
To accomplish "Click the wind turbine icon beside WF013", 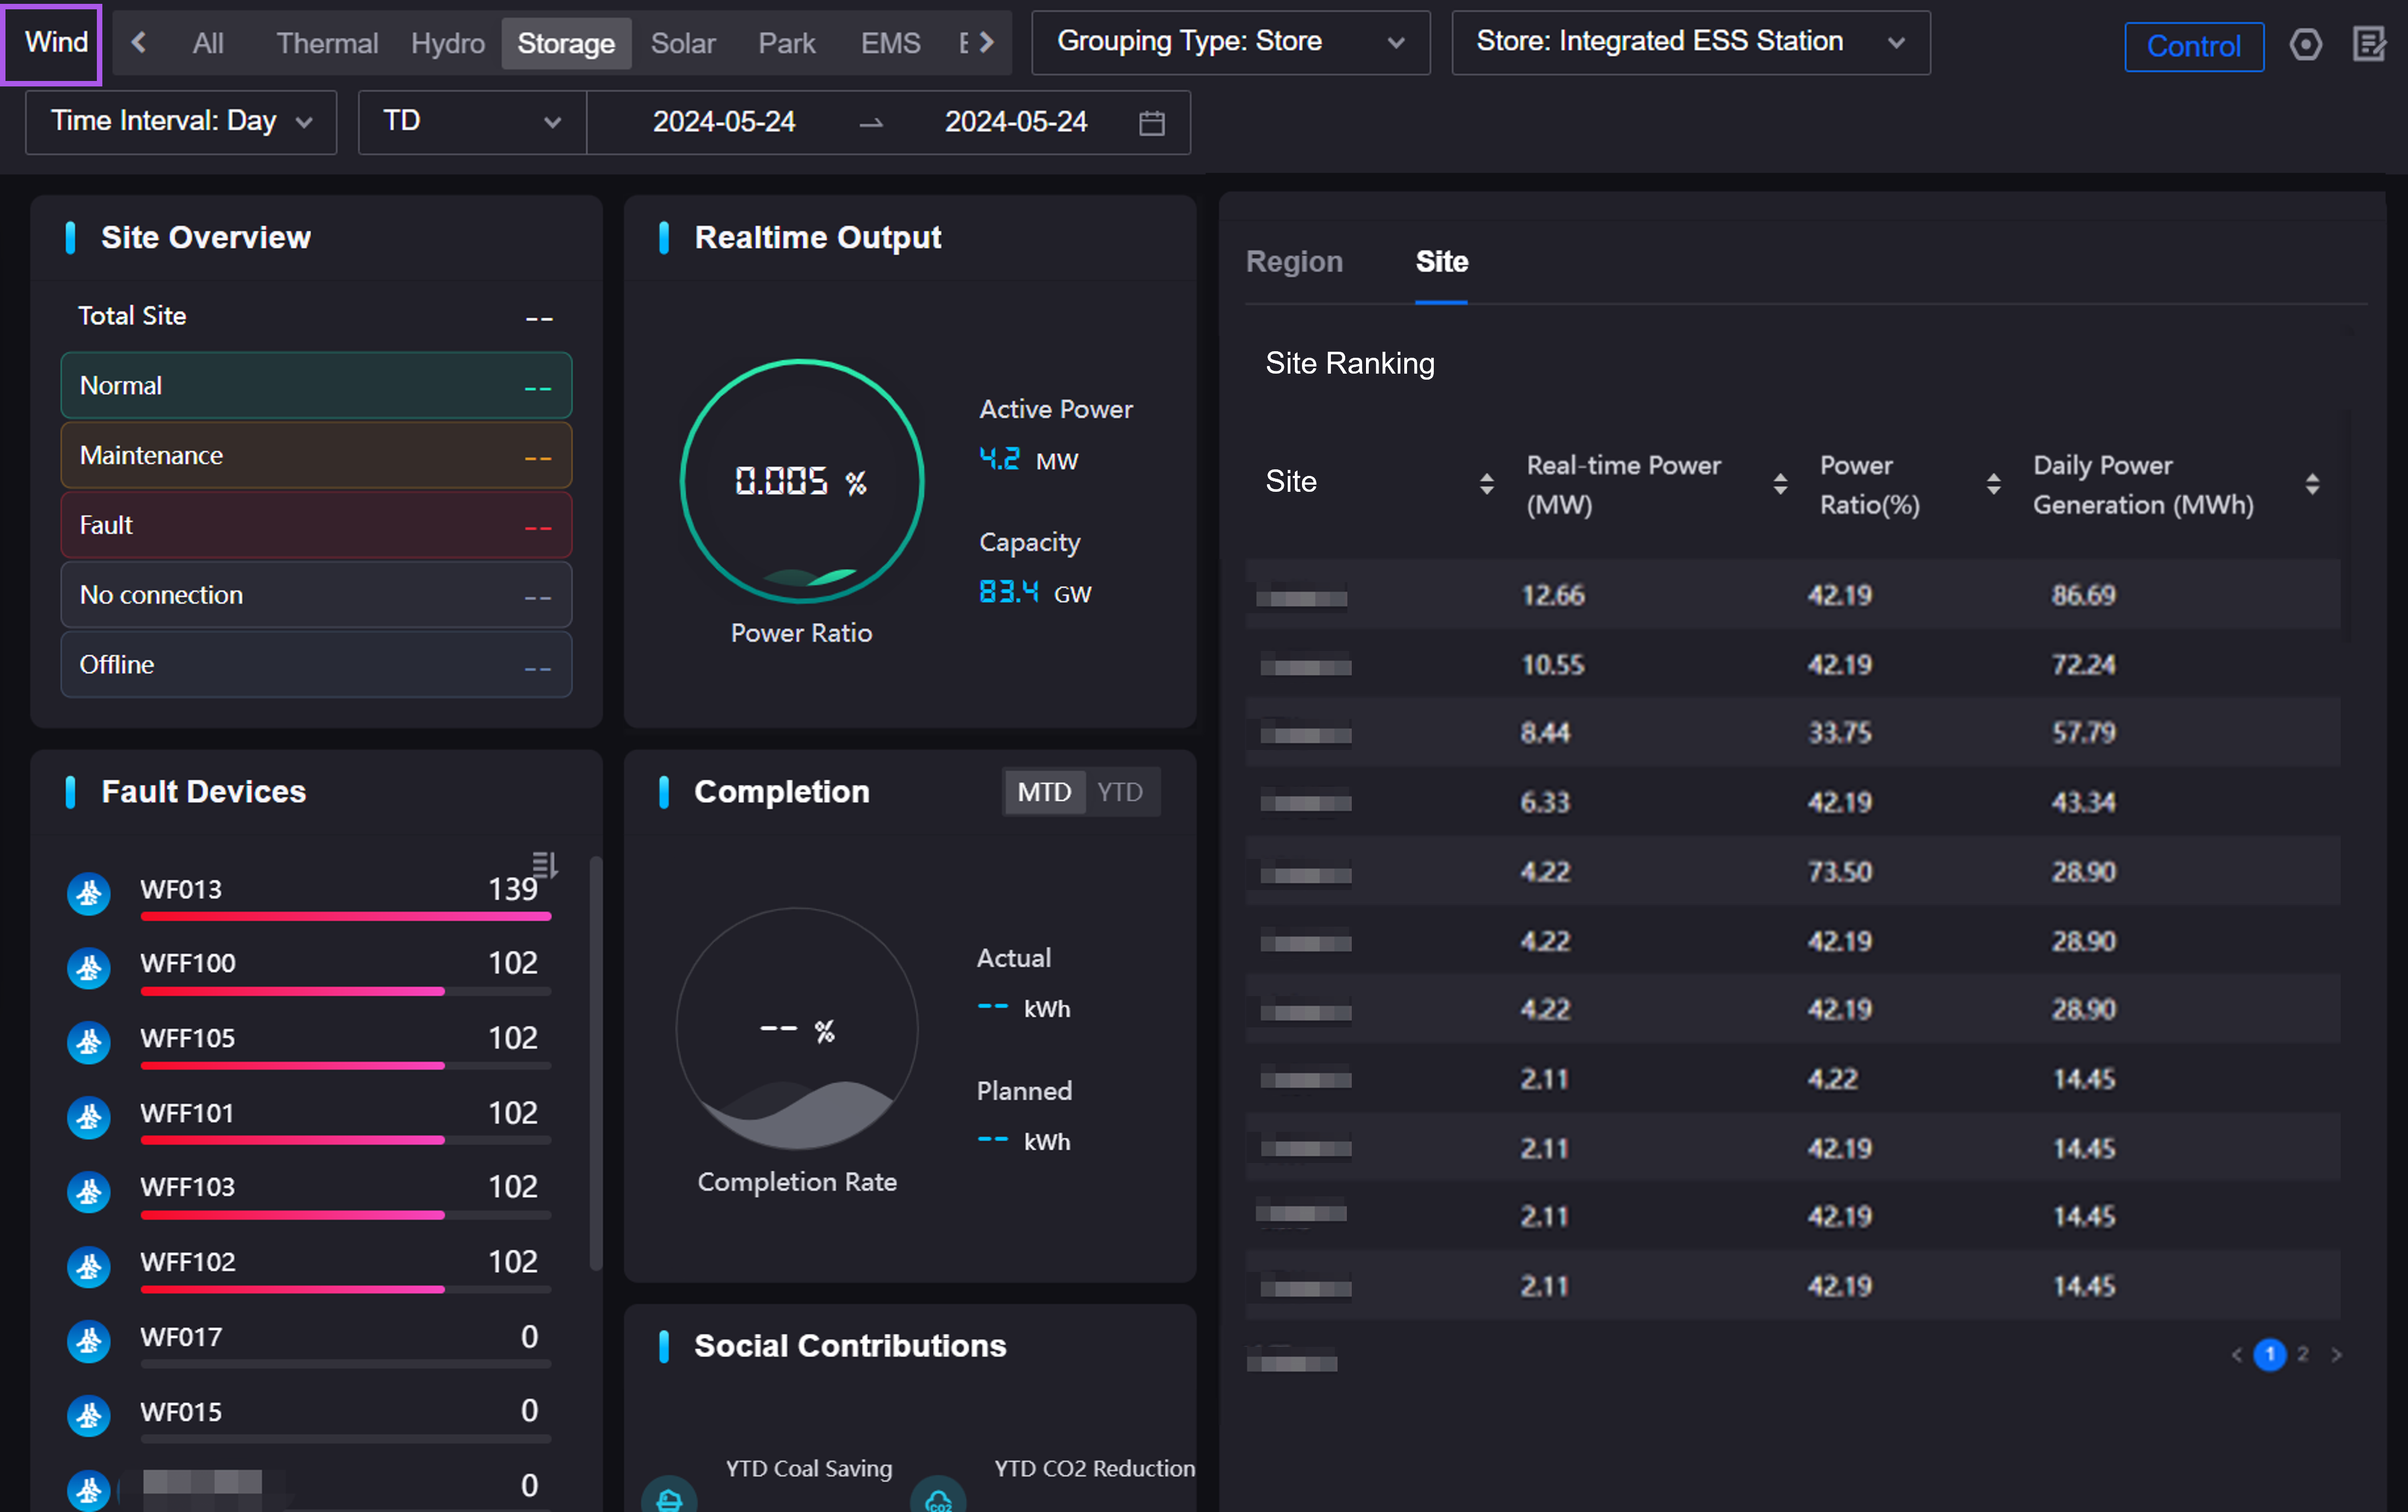I will pyautogui.click(x=88, y=892).
